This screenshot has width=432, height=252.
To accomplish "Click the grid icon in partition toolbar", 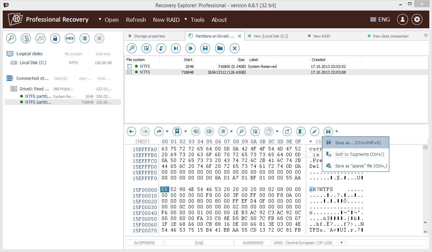I will click(146, 48).
